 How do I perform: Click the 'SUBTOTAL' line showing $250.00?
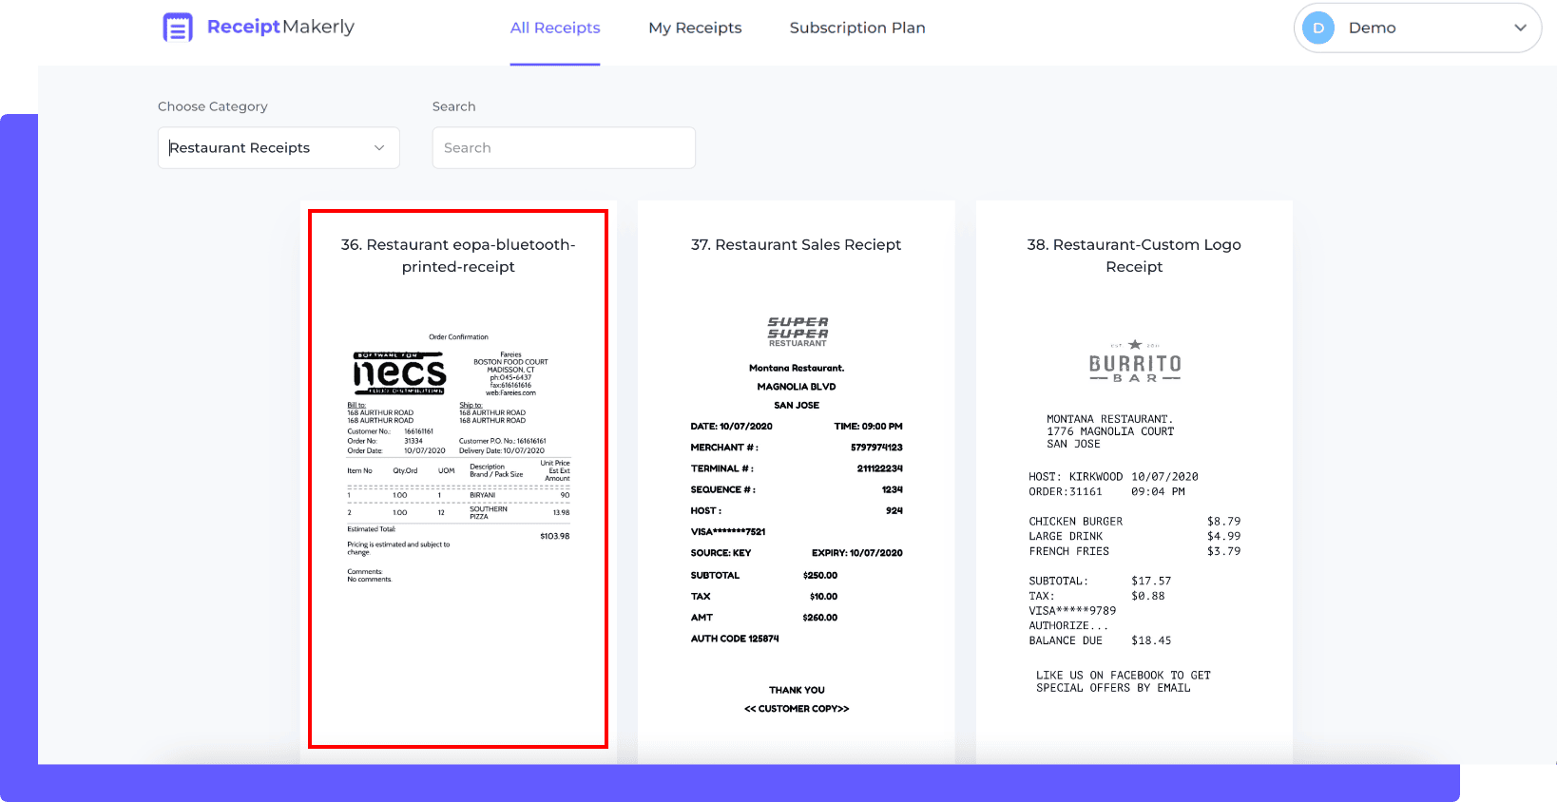pyautogui.click(x=764, y=576)
